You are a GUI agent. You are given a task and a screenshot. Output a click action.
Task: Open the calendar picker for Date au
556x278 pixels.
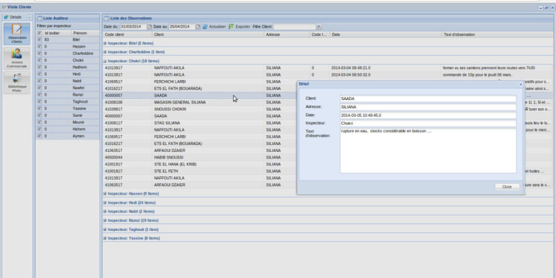click(197, 26)
